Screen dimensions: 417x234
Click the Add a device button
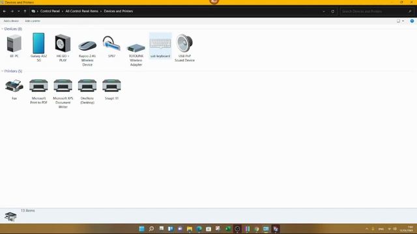[x=11, y=21]
